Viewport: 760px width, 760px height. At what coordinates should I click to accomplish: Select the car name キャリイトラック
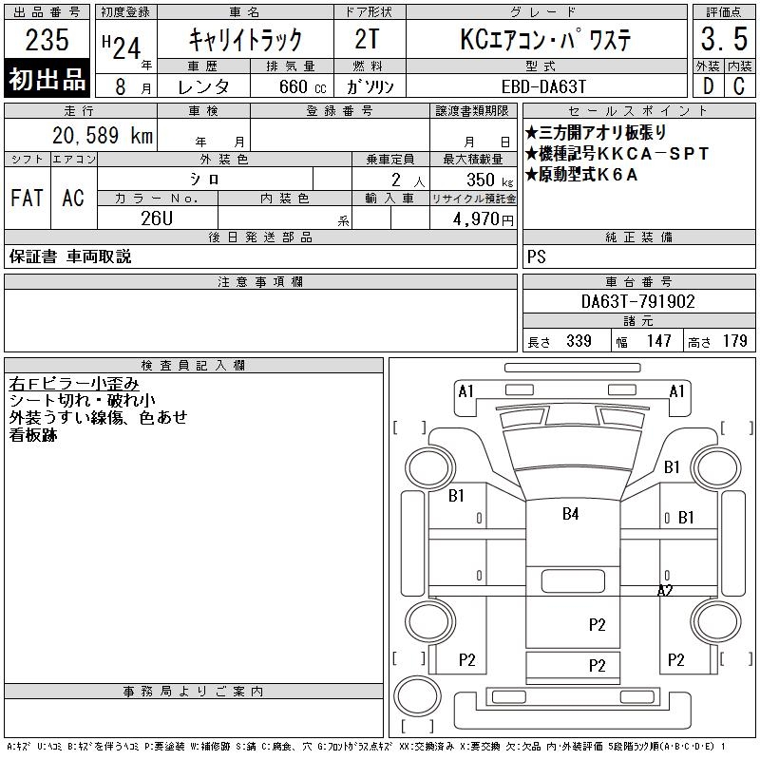click(x=245, y=40)
